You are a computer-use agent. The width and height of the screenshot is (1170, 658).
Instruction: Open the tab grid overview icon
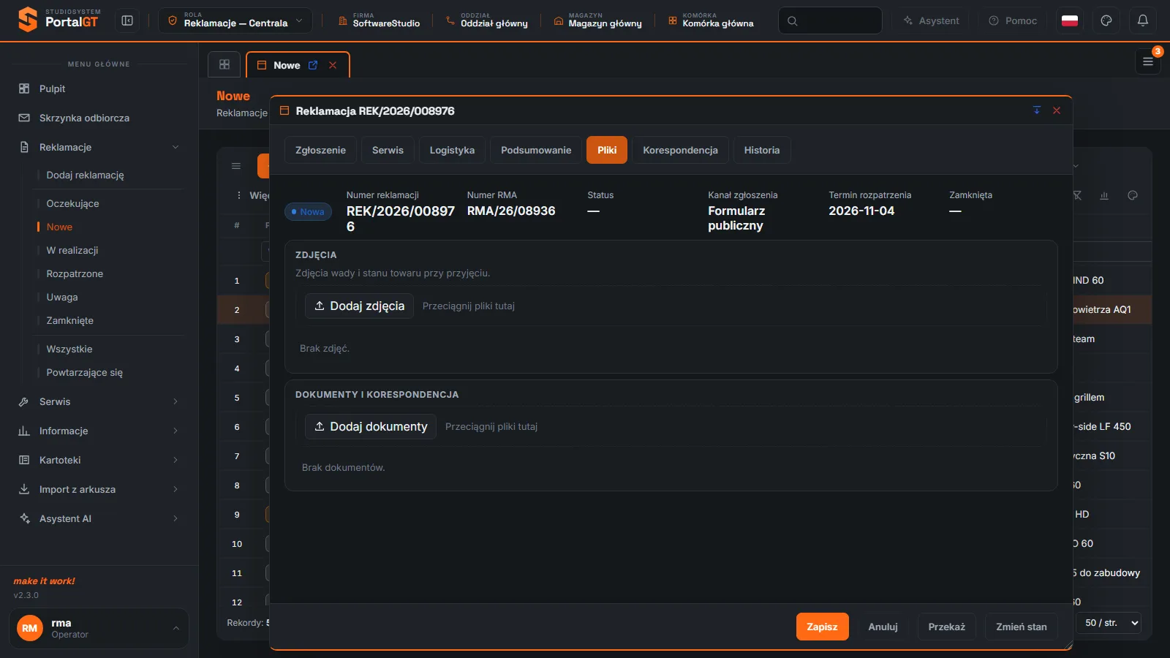(x=224, y=64)
